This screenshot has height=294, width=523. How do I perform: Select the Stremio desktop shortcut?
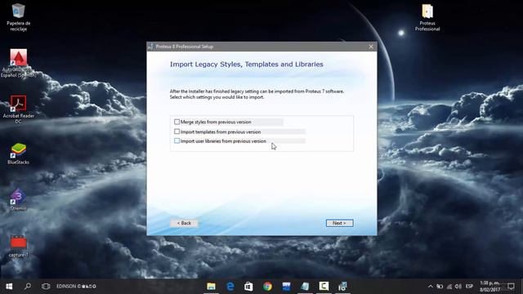tap(18, 199)
